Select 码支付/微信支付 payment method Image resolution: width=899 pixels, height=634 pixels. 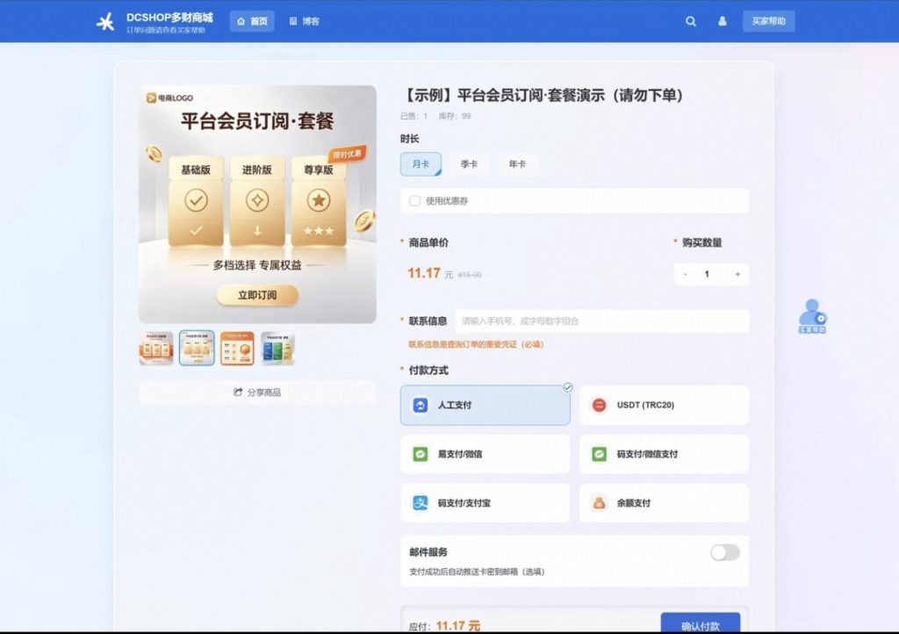(x=664, y=454)
